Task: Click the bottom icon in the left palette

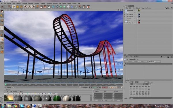Action: point(2,52)
